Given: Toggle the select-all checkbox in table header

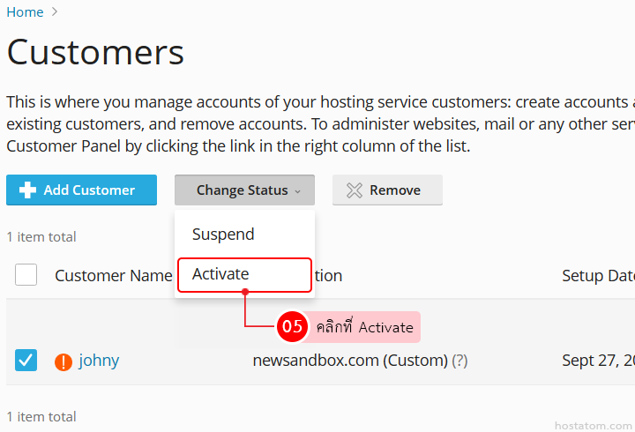Looking at the screenshot, I should coord(26,275).
